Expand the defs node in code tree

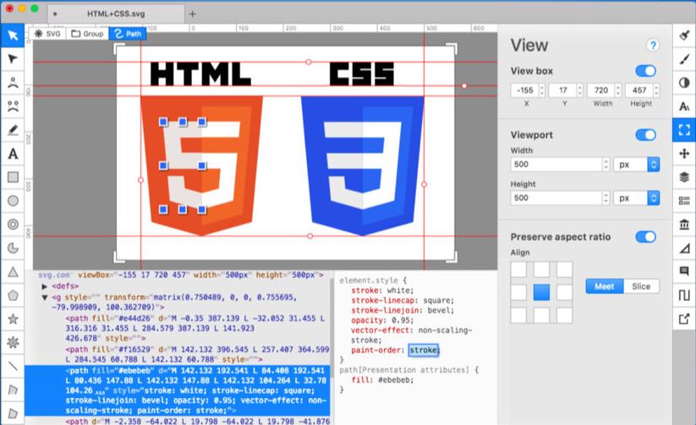click(45, 286)
